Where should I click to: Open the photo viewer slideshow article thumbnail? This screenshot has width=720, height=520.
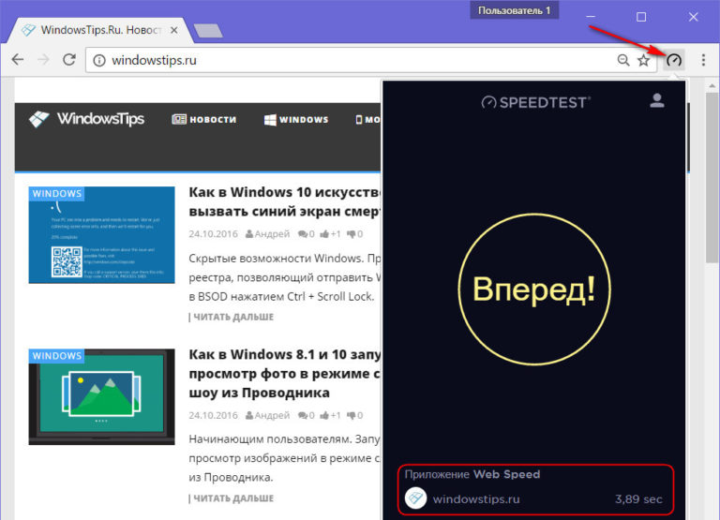[101, 396]
